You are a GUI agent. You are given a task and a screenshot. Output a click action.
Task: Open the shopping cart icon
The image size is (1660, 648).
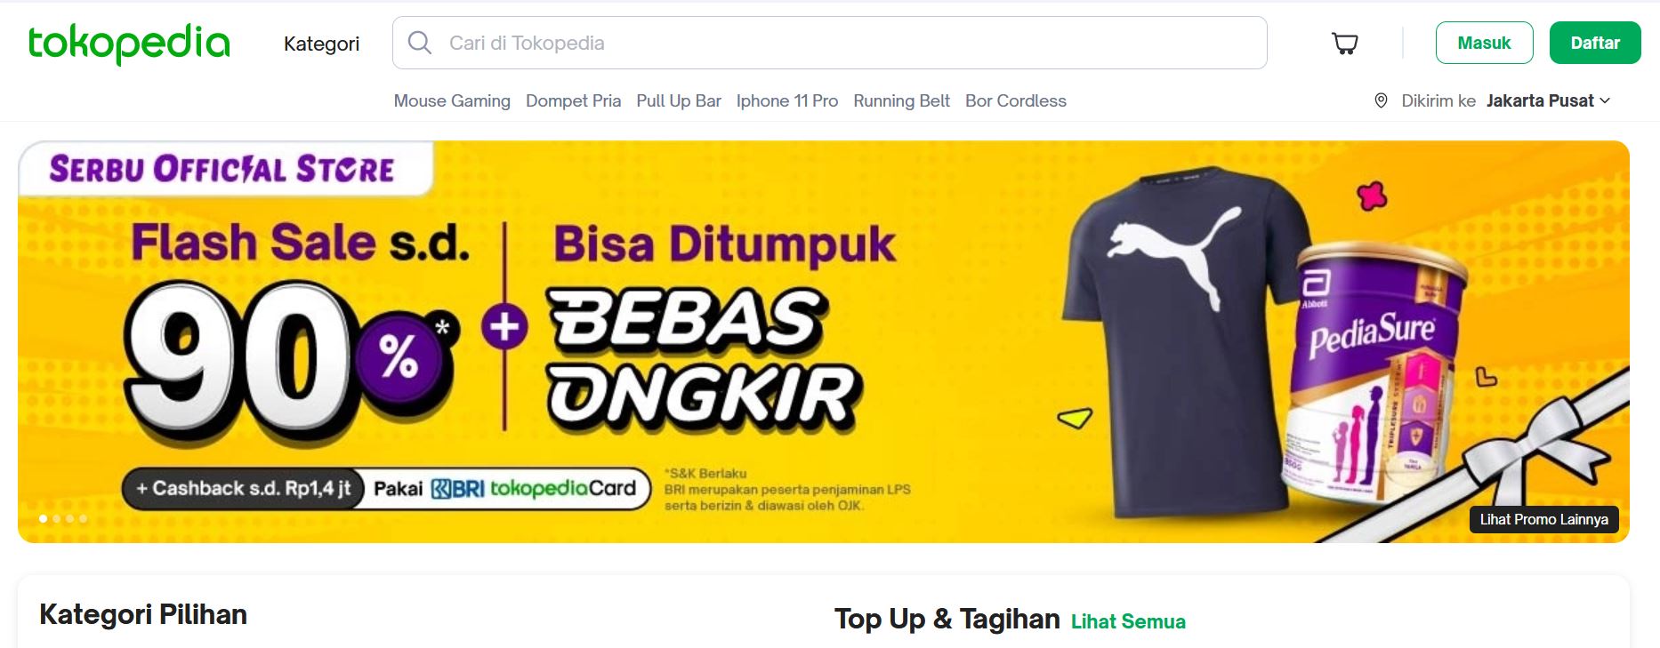tap(1344, 43)
